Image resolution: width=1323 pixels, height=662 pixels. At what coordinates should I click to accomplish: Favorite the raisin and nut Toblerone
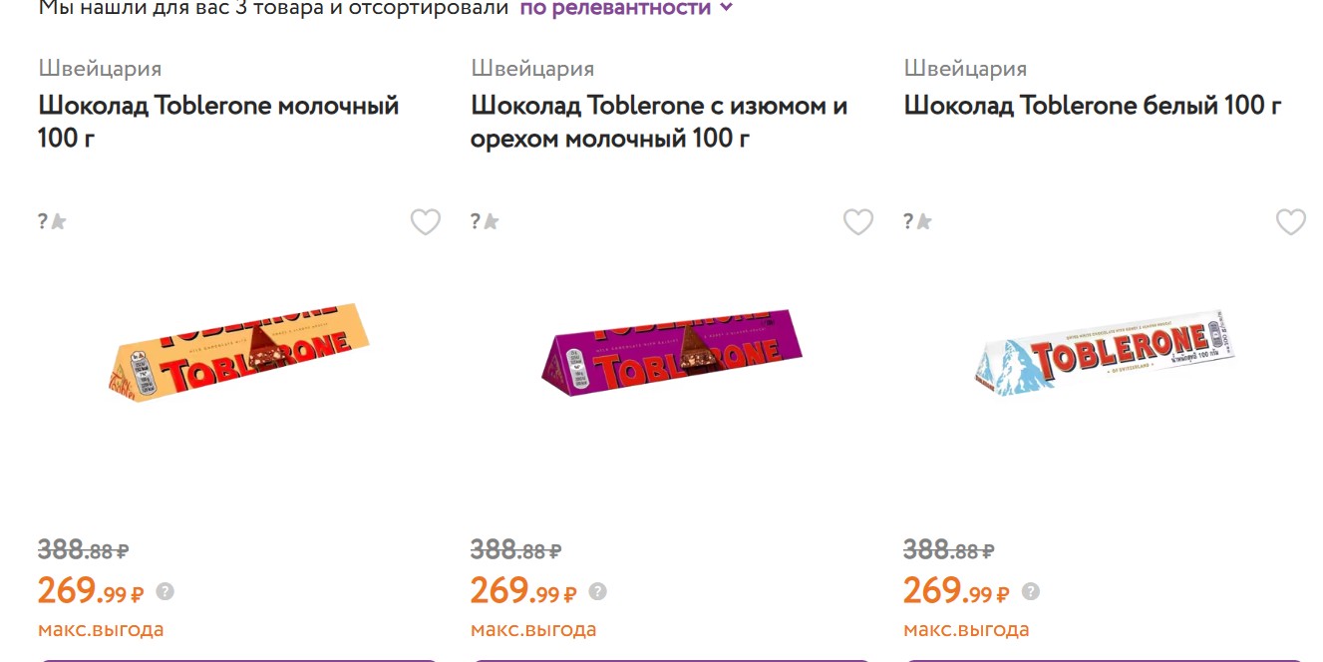tap(858, 221)
